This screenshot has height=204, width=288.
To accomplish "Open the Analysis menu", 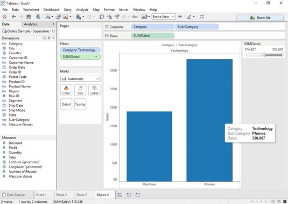I will pos(82,10).
